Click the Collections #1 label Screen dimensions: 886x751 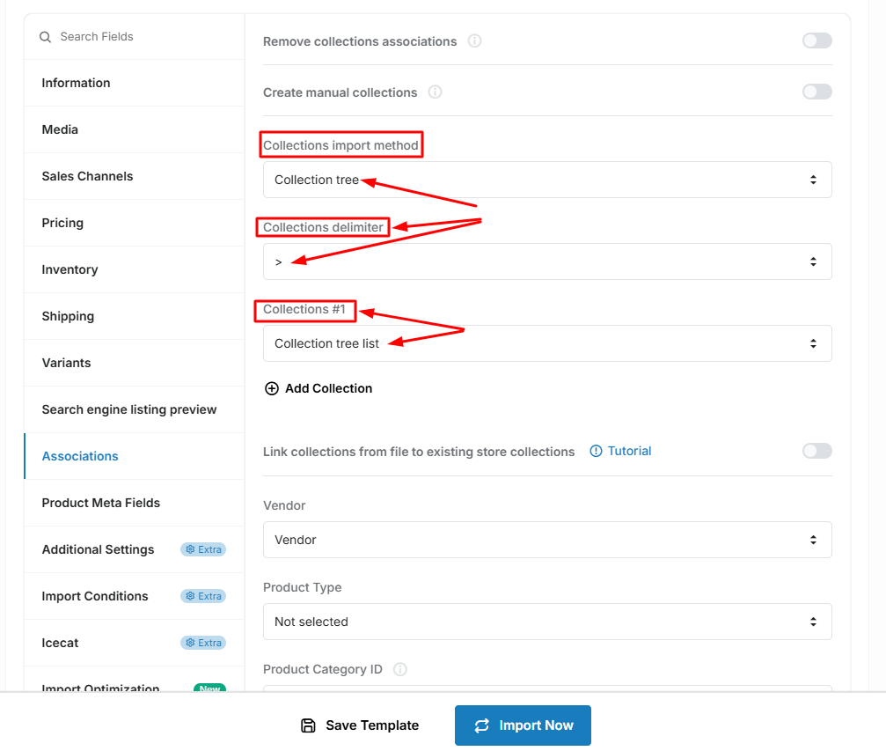click(304, 309)
